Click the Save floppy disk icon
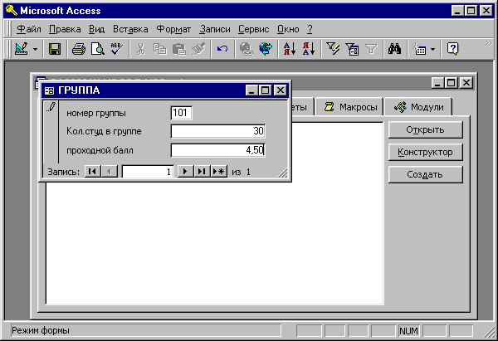The image size is (498, 341). (x=55, y=49)
